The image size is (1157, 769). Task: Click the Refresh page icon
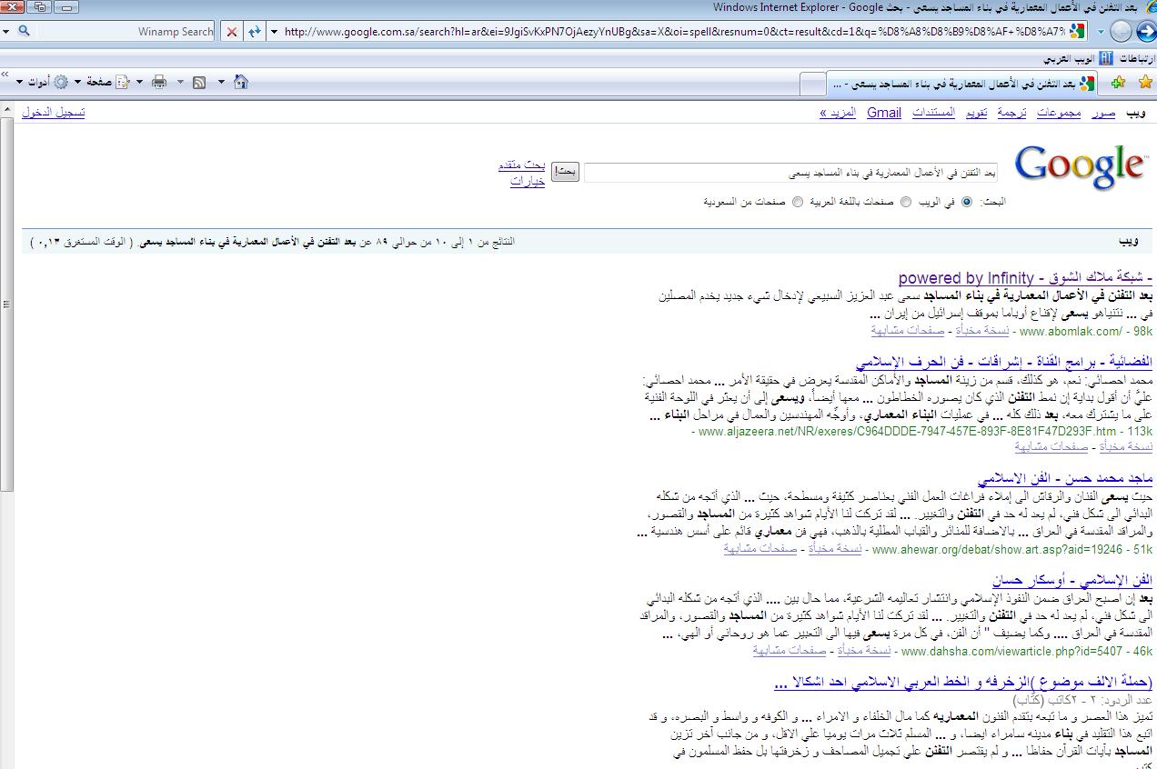click(255, 31)
